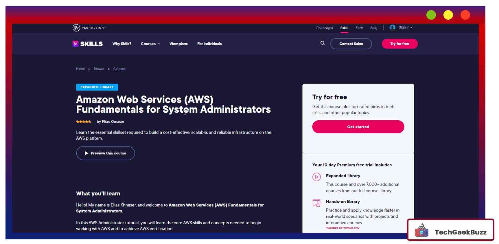Screen dimensions: 499x244
Task: Click the Contact Sales button
Action: (x=351, y=44)
